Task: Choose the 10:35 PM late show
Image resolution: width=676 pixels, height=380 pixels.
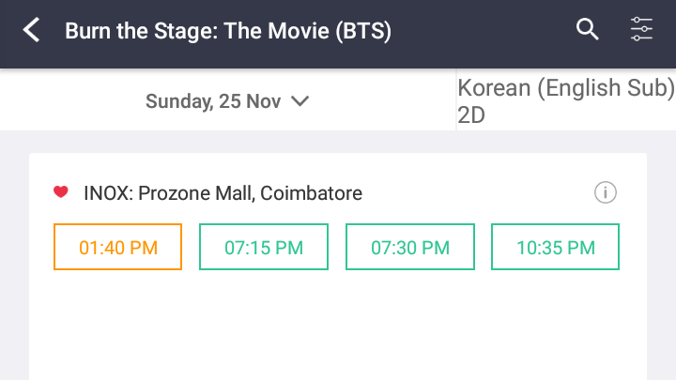Action: click(x=556, y=248)
